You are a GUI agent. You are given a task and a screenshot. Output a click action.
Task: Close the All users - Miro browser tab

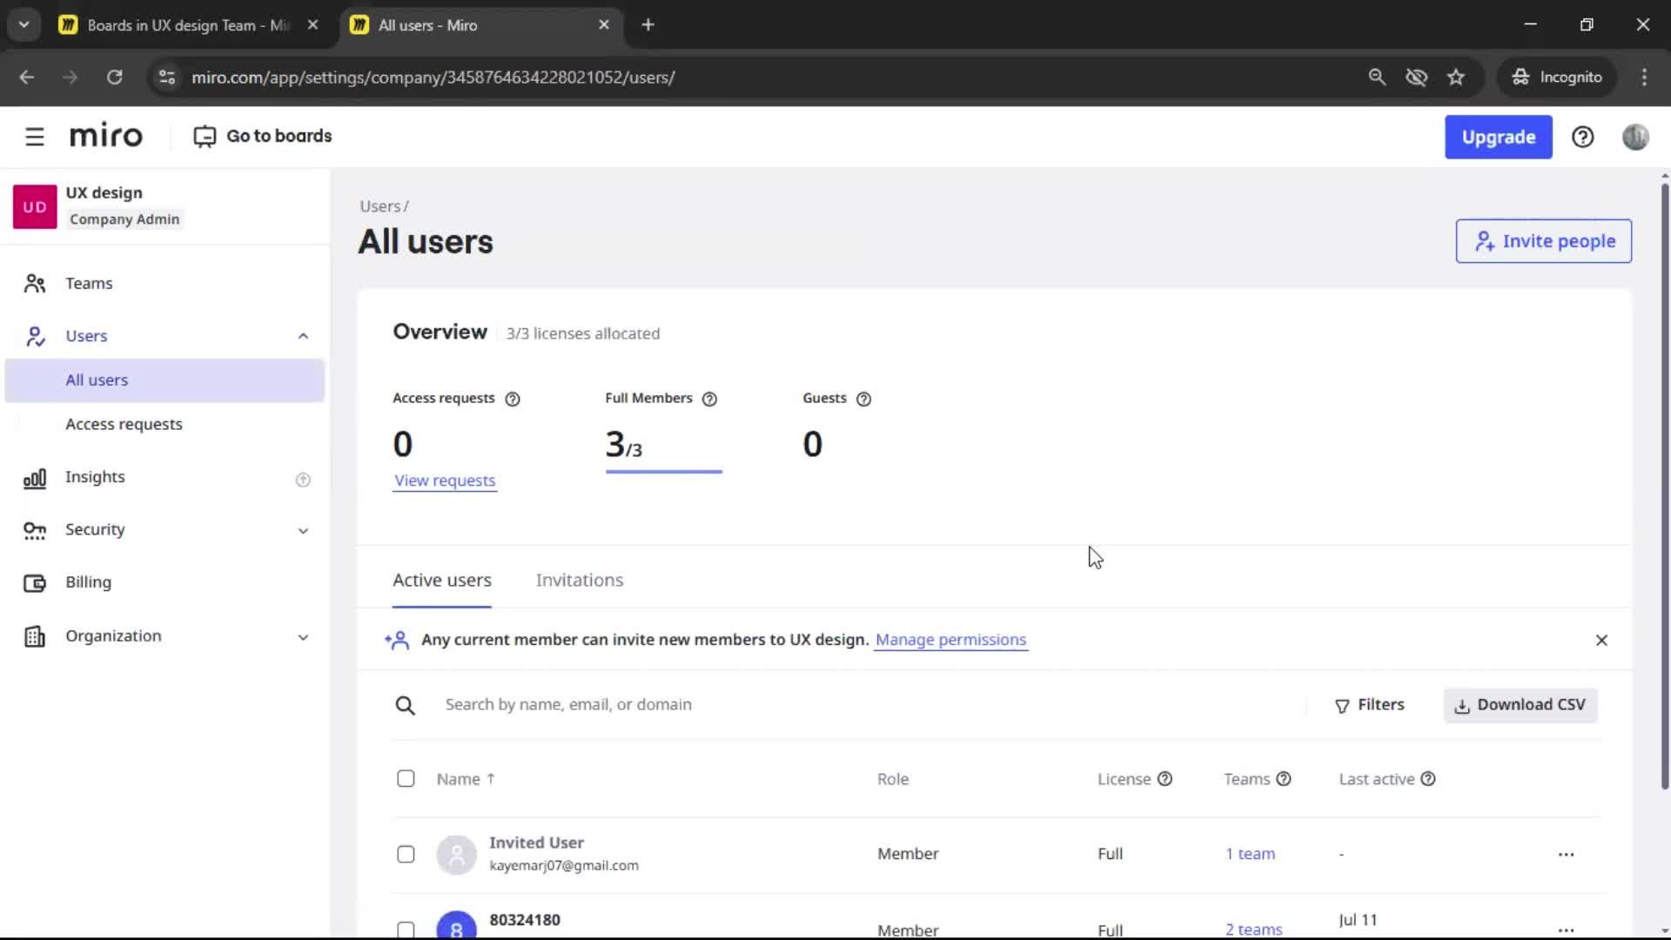pos(604,25)
